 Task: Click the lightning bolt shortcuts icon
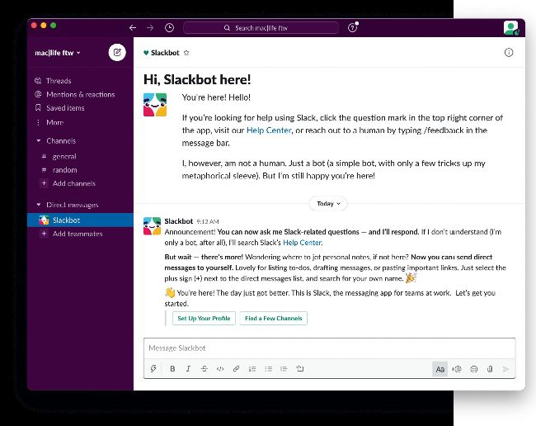(x=154, y=369)
